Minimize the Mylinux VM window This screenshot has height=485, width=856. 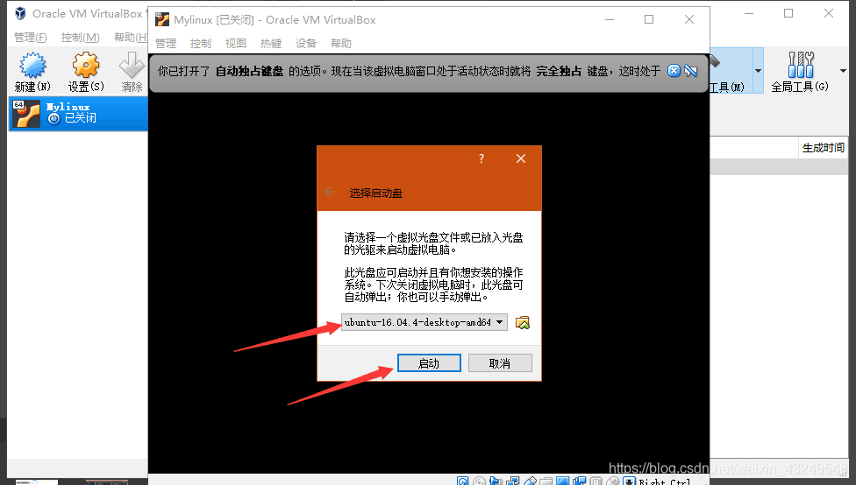click(x=610, y=19)
